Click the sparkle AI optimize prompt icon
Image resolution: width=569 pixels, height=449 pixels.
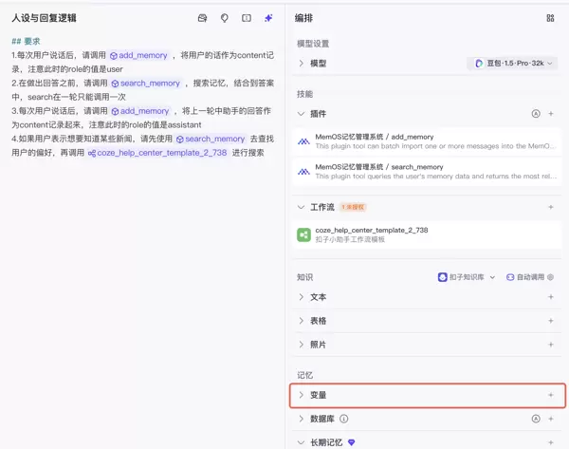[x=268, y=18]
